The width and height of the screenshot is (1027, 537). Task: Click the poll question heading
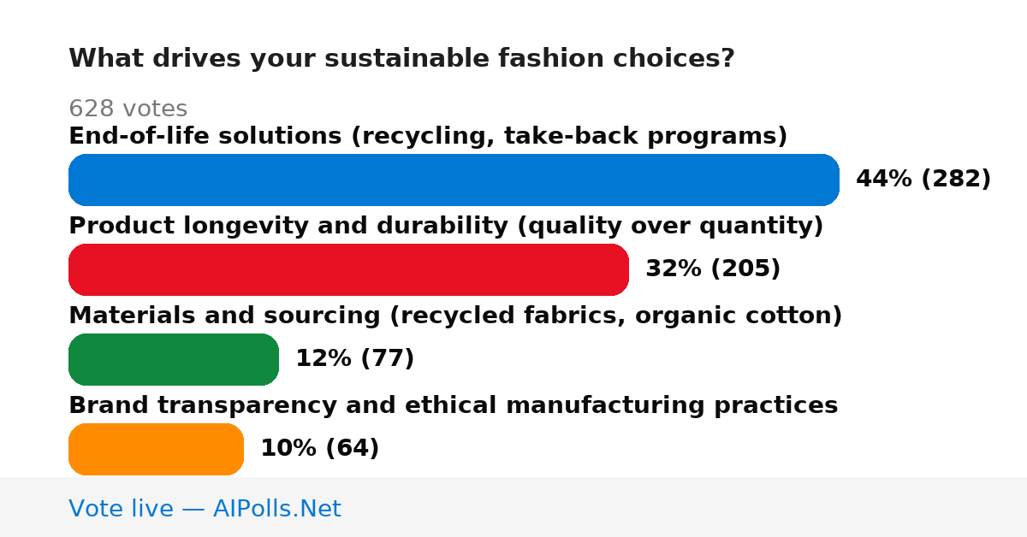click(x=401, y=59)
